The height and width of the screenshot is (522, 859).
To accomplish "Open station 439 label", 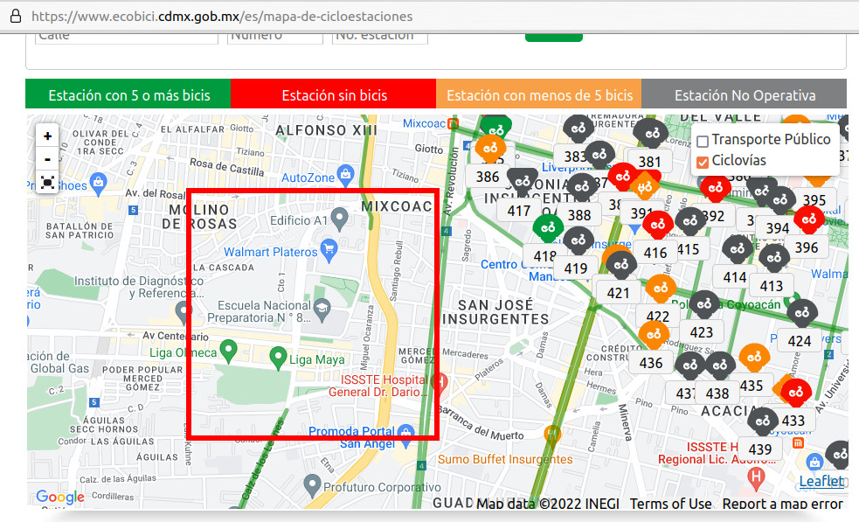I will (760, 449).
